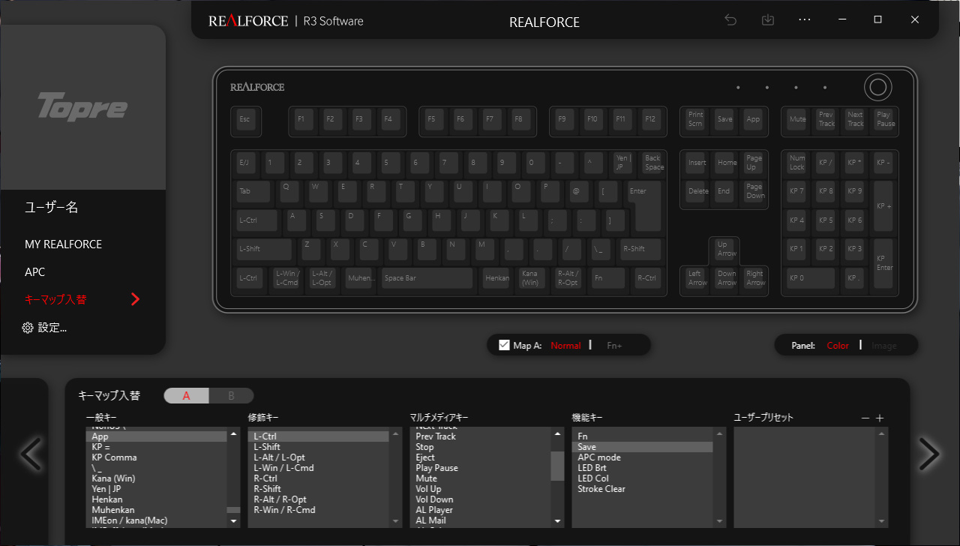Select APC mode in 機能キー list
This screenshot has width=960, height=546.
coord(642,457)
